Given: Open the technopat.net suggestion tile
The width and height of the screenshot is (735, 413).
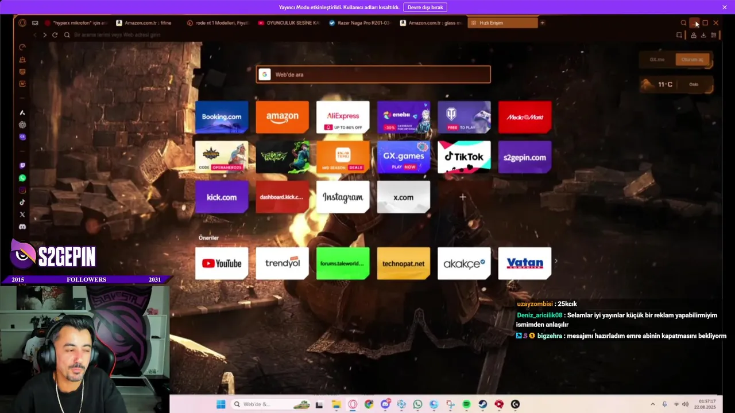Looking at the screenshot, I should [x=403, y=263].
